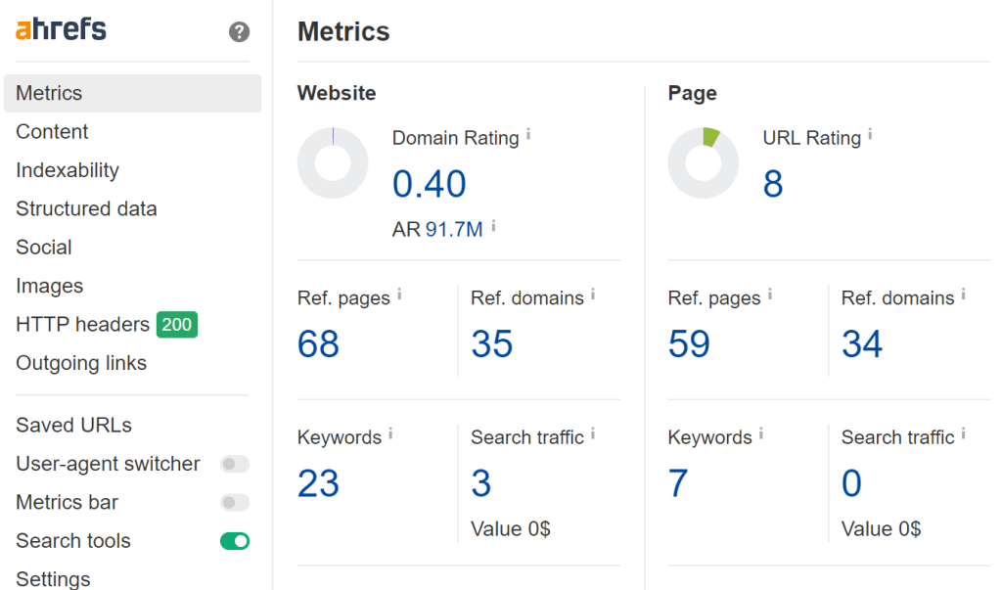Click the URL Rating donut chart
The width and height of the screenshot is (1002, 590).
click(703, 162)
